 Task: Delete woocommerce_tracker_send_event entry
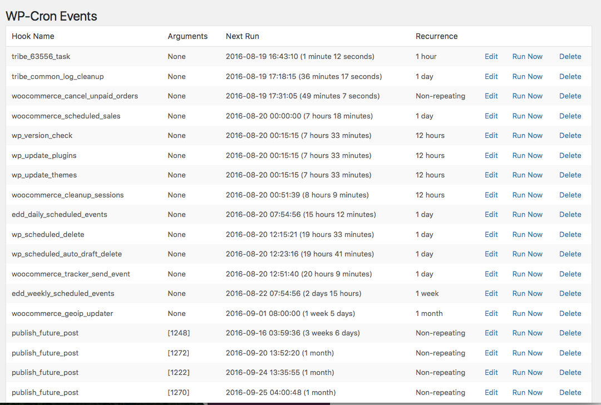pyautogui.click(x=570, y=274)
